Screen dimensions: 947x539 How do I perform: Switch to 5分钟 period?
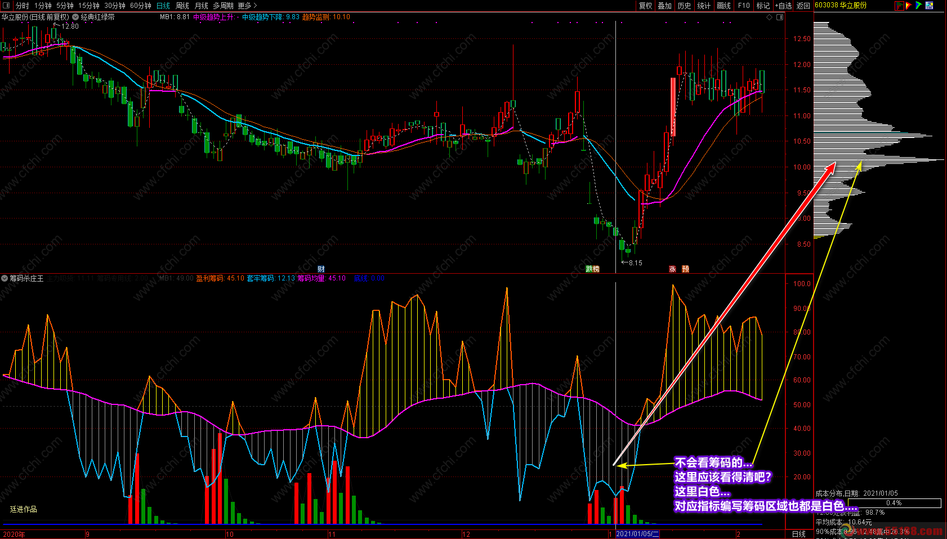65,6
